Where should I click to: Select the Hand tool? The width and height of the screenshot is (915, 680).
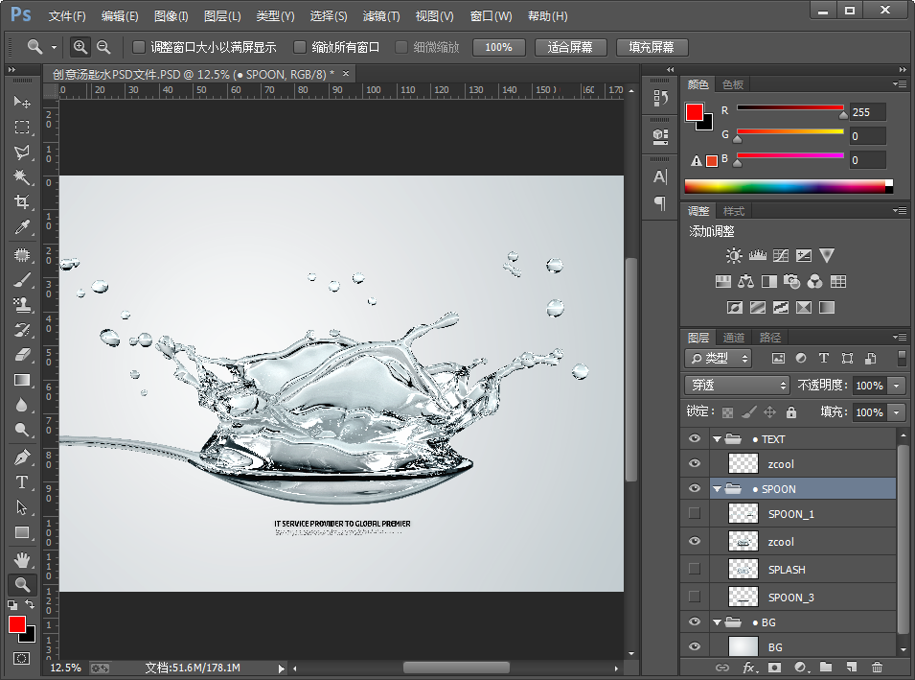22,559
